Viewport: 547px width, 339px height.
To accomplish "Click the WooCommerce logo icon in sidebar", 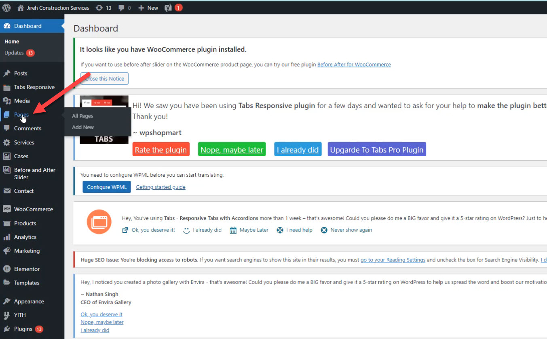I will 7,209.
